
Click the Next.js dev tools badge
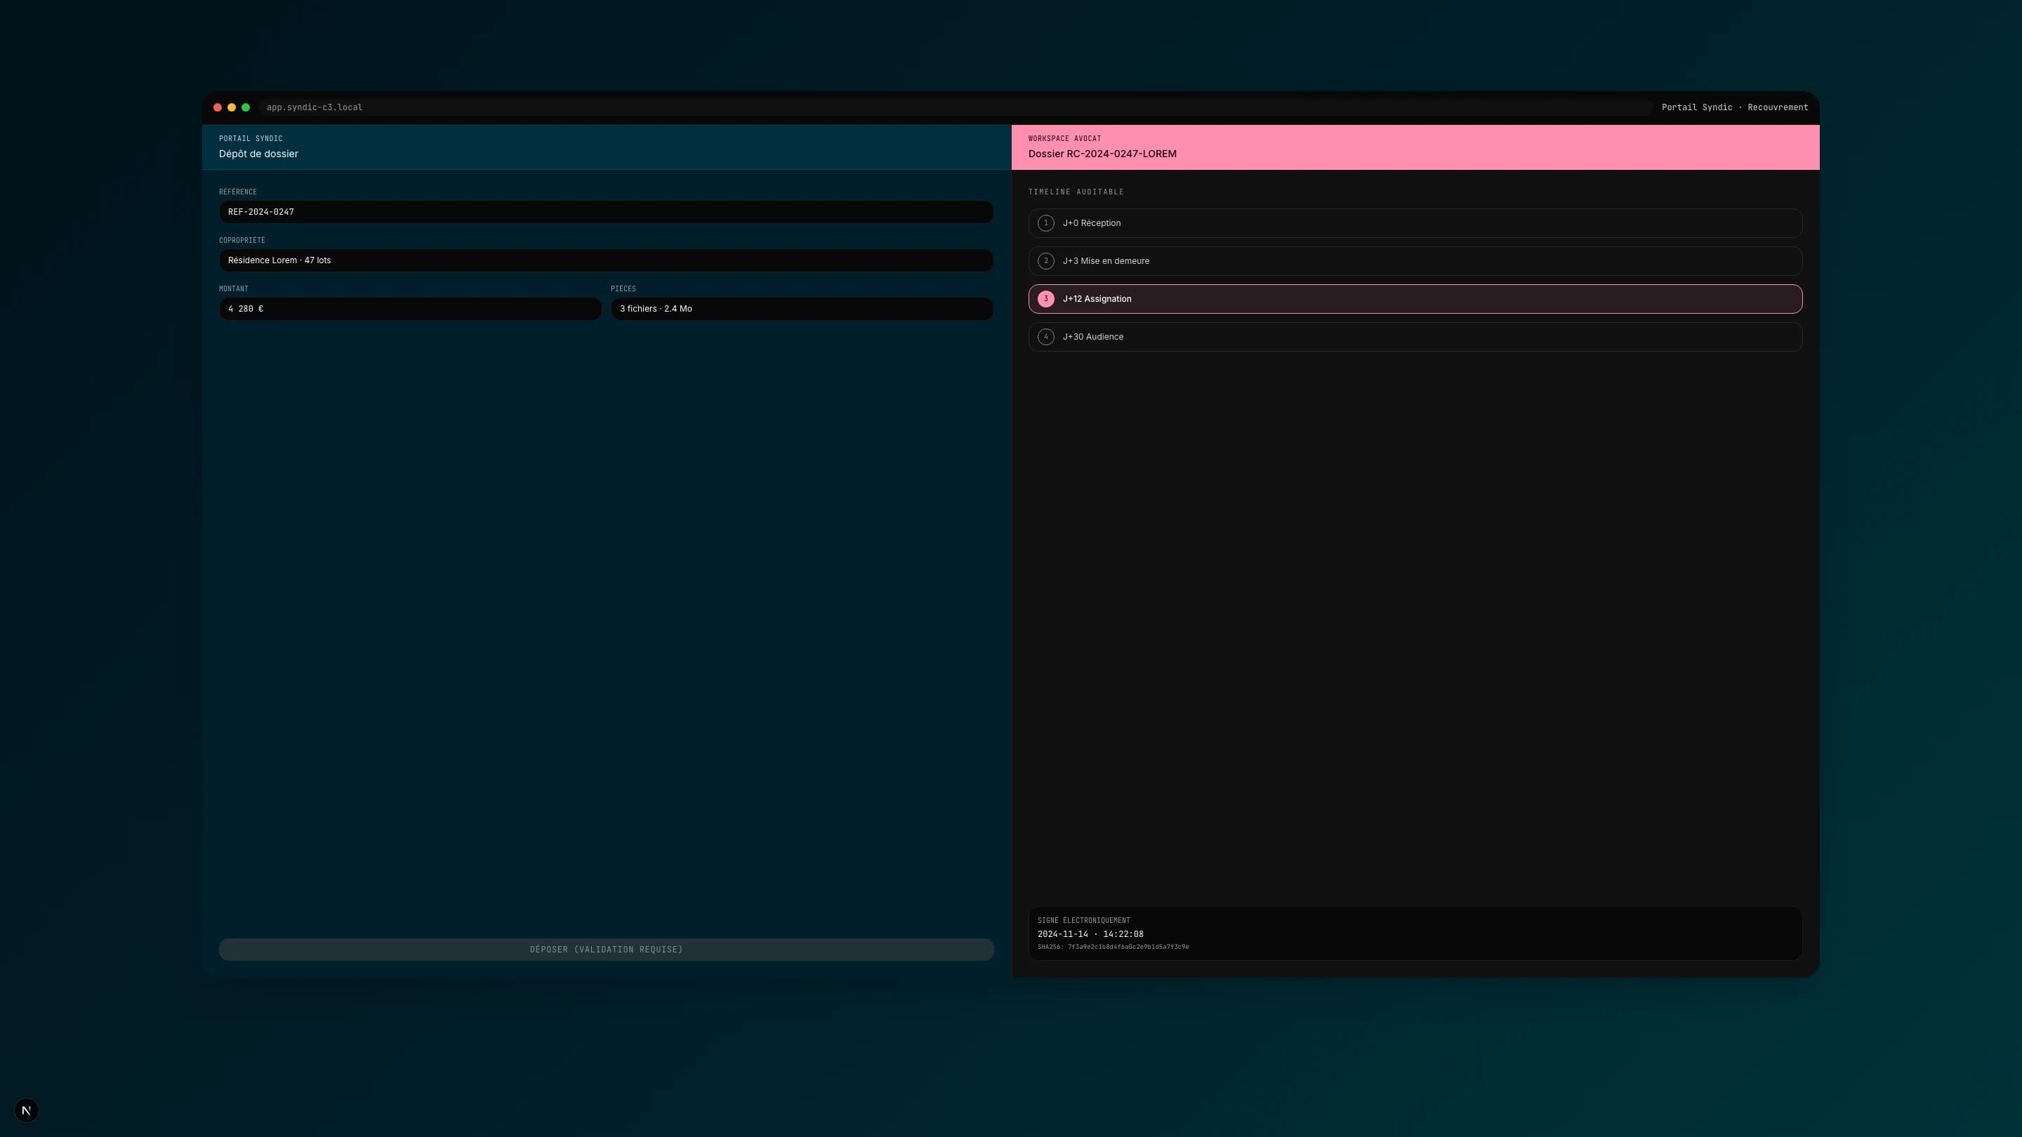tap(27, 1110)
